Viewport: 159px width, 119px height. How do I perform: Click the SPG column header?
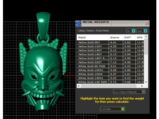click(140, 37)
